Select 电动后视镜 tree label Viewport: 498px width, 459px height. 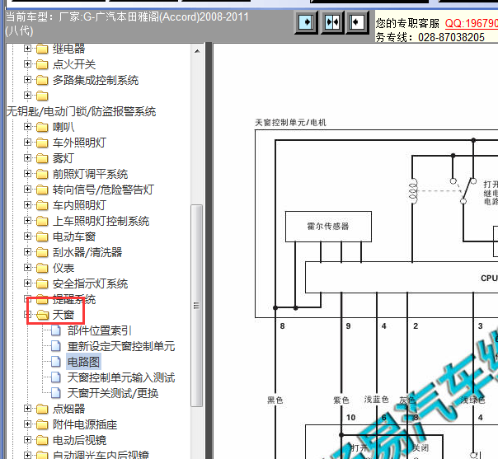[x=79, y=440]
